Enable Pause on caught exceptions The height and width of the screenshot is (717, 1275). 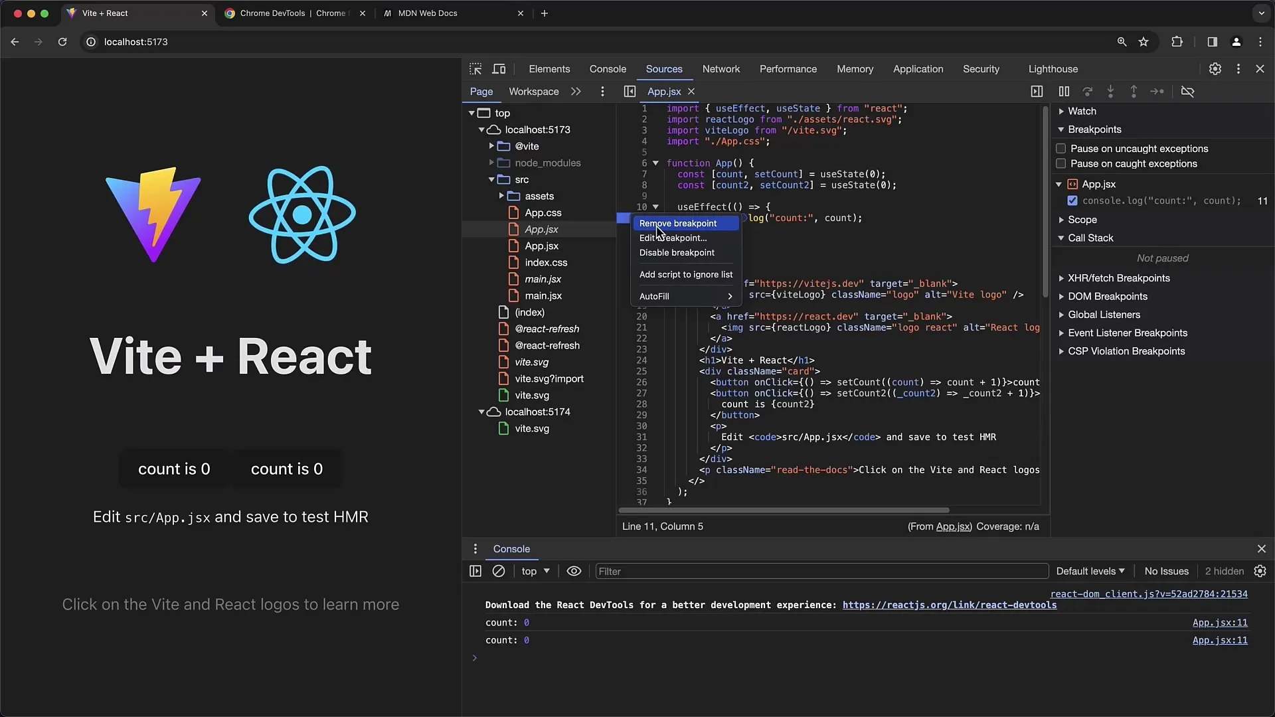click(x=1060, y=164)
